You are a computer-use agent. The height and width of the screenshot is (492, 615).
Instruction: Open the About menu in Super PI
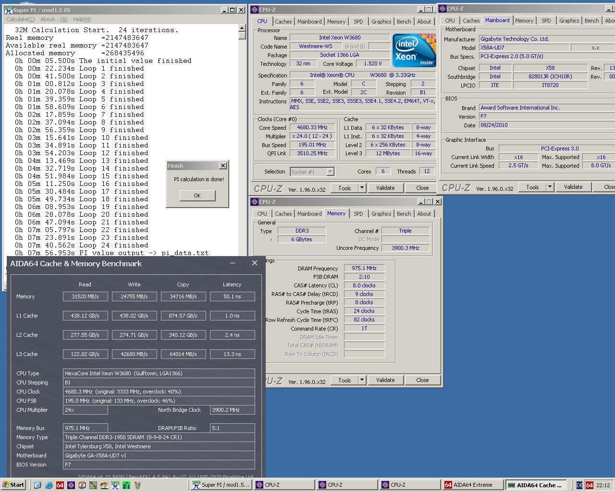tap(54, 19)
